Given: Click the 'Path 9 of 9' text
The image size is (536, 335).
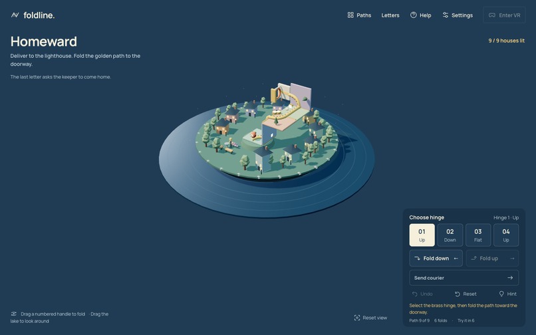Looking at the screenshot, I should 419,320.
